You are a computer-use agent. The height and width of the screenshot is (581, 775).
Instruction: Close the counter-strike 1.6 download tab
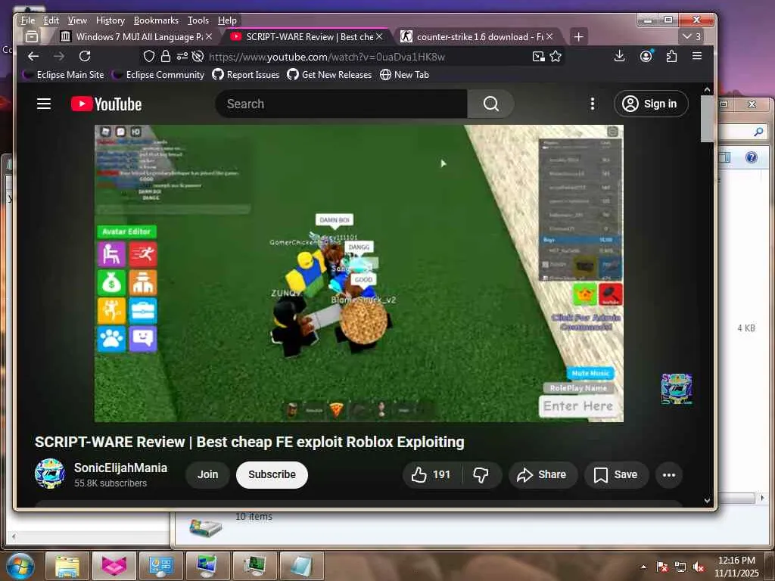click(549, 36)
